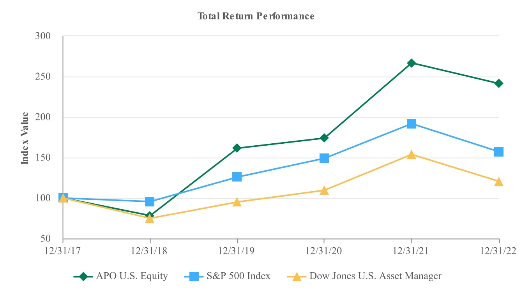Click Dow Jones triangle marker at 12/31/22
530x296 pixels.
click(499, 182)
